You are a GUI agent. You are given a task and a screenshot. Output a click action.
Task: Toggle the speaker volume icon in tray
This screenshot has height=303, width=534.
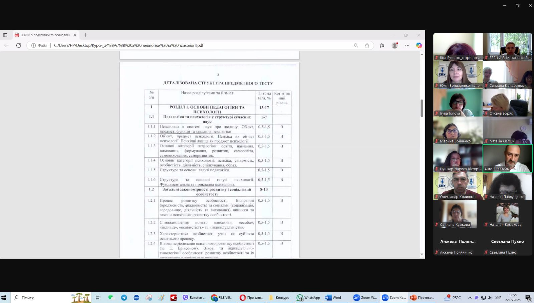pyautogui.click(x=490, y=298)
